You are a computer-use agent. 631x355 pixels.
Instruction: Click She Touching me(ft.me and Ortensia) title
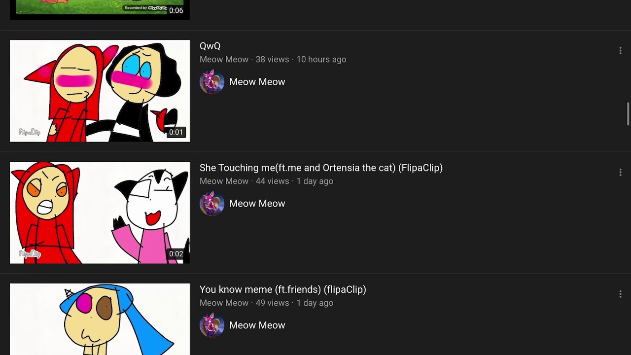tap(321, 168)
